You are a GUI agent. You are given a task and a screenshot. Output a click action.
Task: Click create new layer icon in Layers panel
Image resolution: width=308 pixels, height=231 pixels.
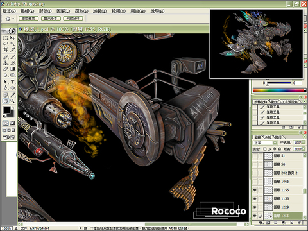click(x=292, y=223)
